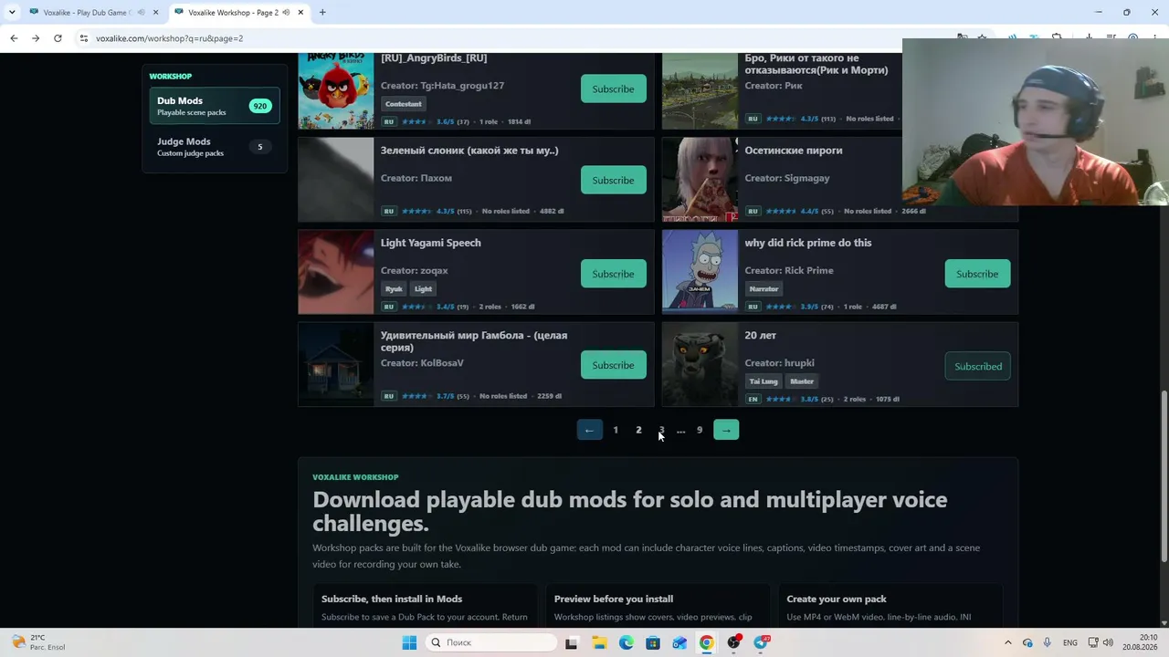
Task: Subscribe to Light Yagami Speech mod
Action: point(613,274)
